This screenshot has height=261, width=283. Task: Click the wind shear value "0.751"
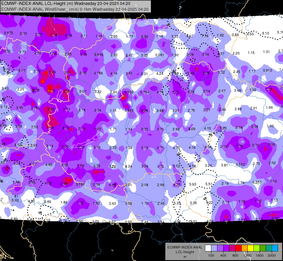tap(35, 108)
